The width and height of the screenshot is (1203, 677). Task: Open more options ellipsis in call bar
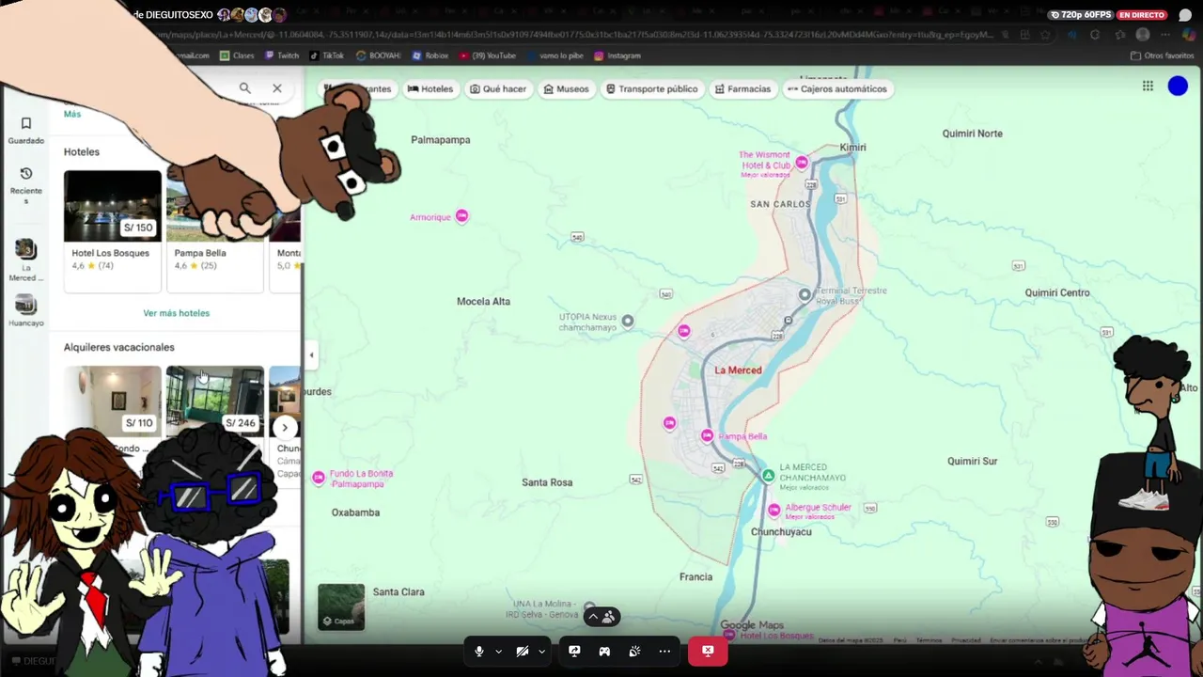664,651
